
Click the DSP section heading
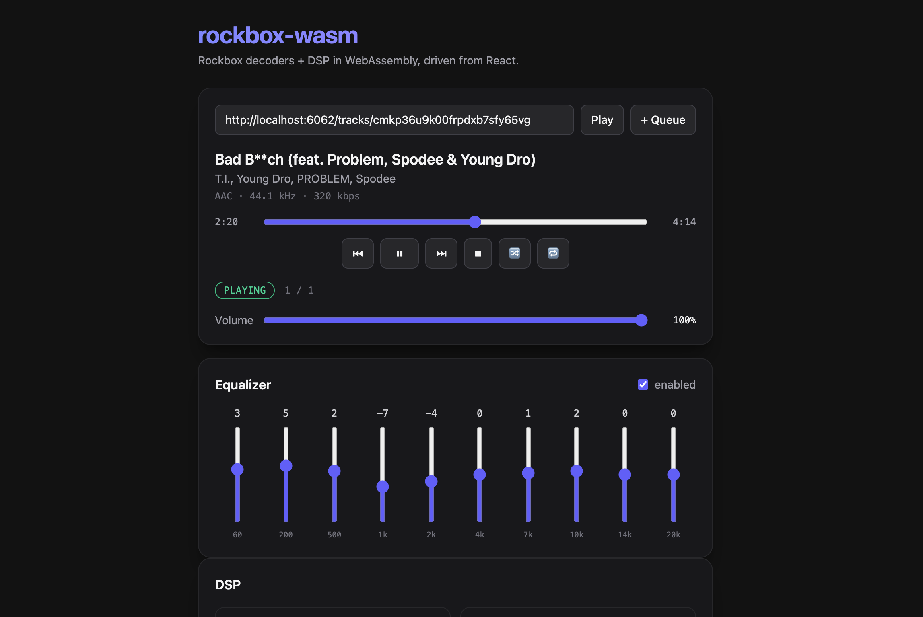click(228, 584)
